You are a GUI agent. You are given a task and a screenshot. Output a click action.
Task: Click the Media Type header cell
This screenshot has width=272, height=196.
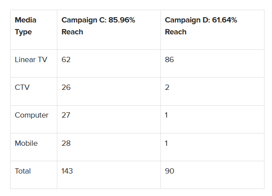point(26,26)
